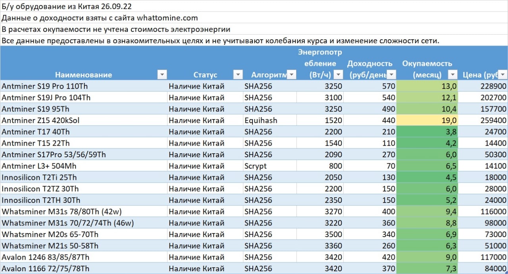508x274 pixels.
Task: Select price cell 14100 for Antminer L3+
Action: [x=483, y=166]
